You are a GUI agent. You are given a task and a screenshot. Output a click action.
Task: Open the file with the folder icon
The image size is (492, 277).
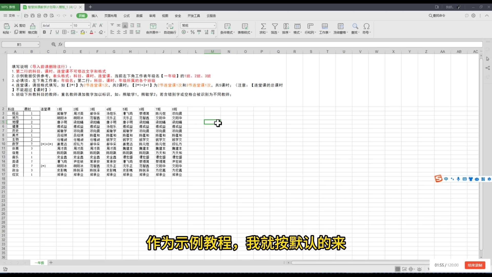[x=26, y=16]
